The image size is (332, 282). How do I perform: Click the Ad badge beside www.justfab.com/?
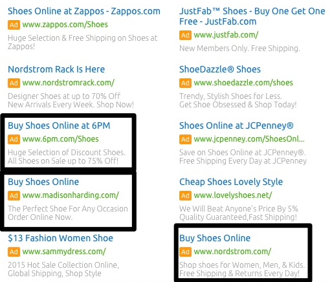(x=185, y=35)
